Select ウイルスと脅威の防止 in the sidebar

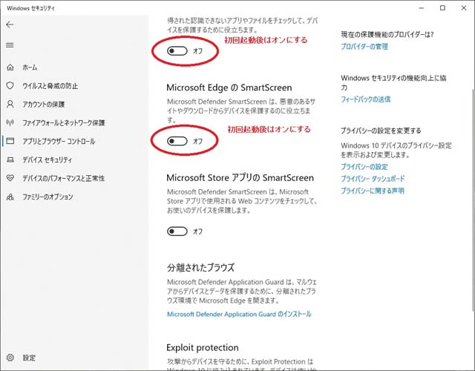point(50,86)
